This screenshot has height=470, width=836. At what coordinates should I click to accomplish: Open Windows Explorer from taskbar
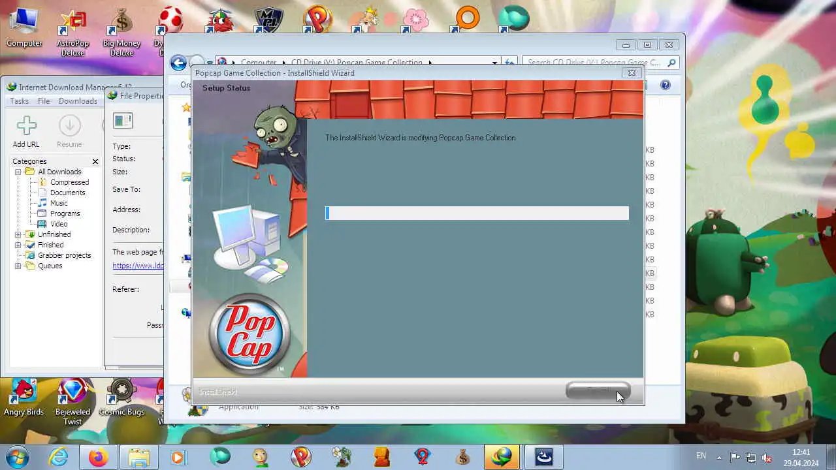pyautogui.click(x=139, y=457)
